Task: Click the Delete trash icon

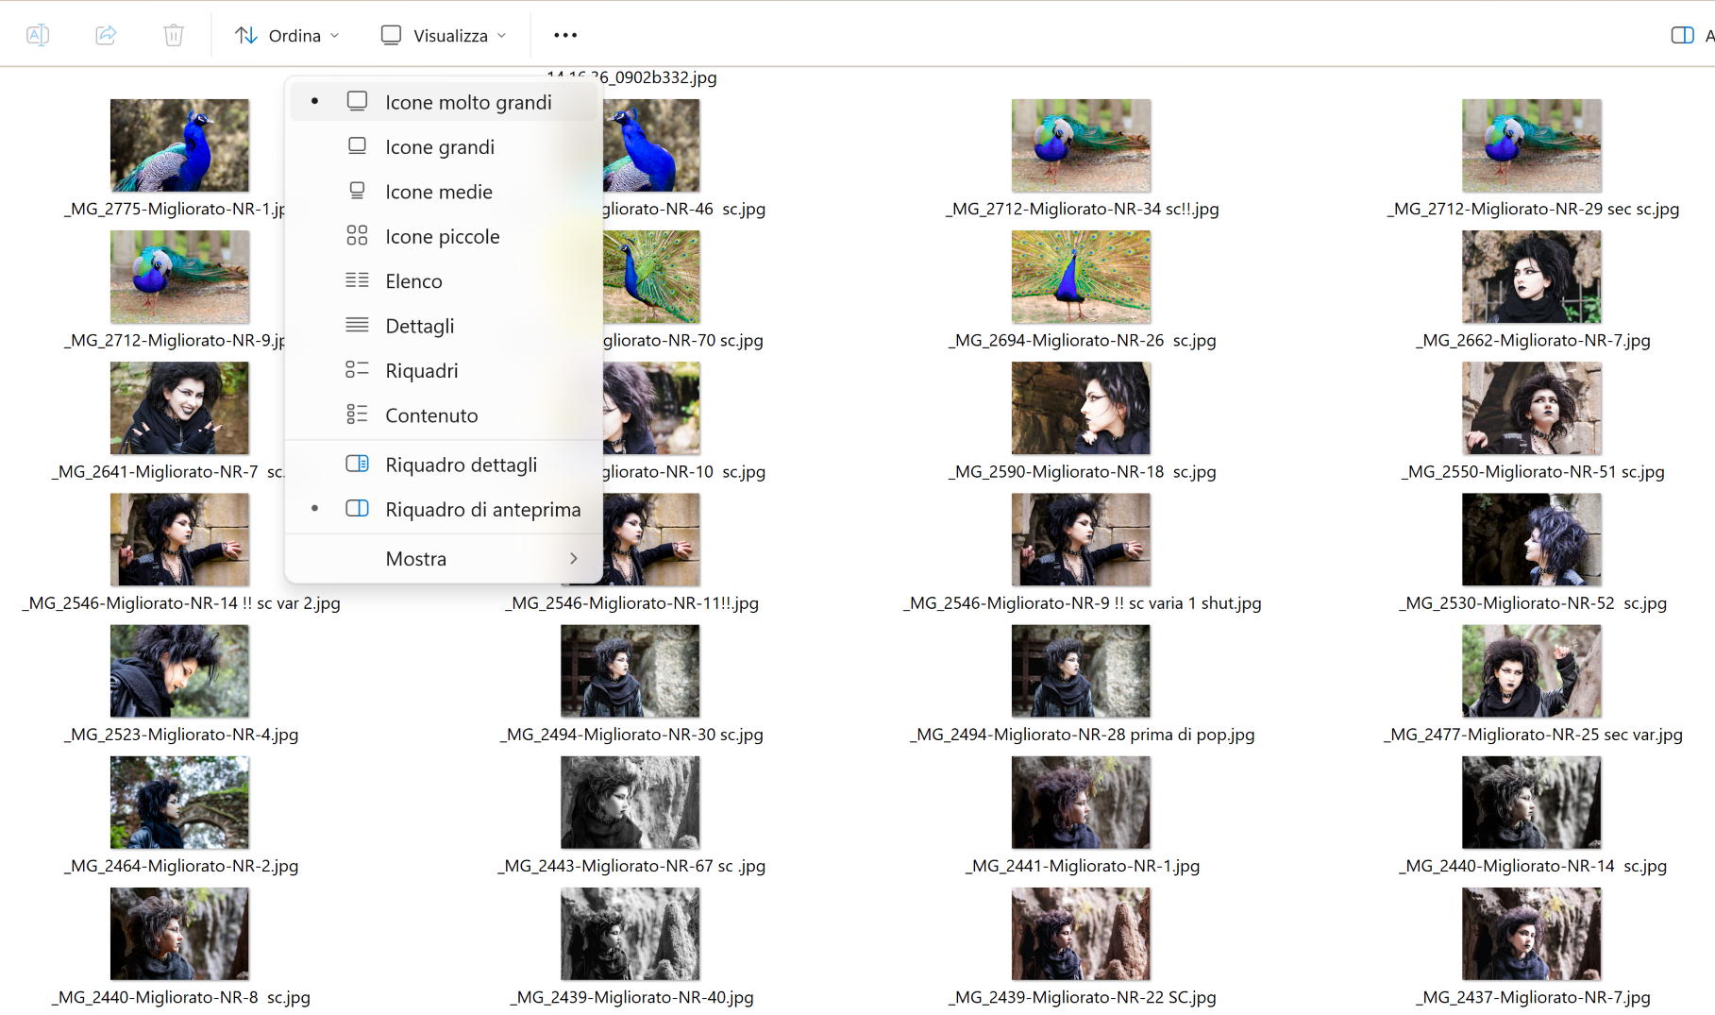Action: [x=174, y=35]
